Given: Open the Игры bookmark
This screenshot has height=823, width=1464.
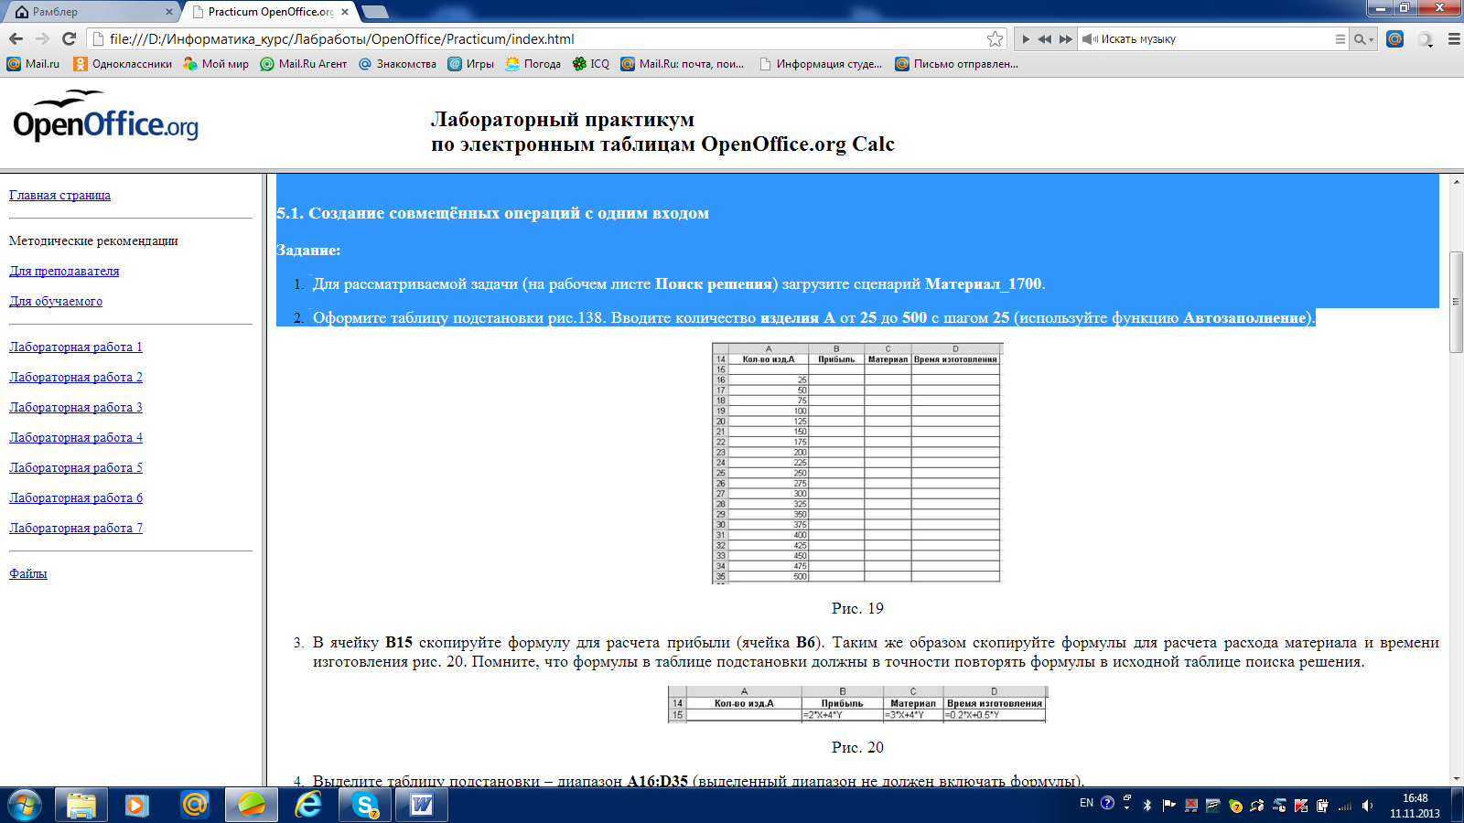Looking at the screenshot, I should (x=471, y=64).
